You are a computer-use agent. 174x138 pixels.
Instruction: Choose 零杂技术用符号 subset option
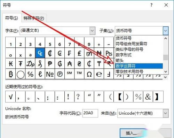tap(139, 71)
